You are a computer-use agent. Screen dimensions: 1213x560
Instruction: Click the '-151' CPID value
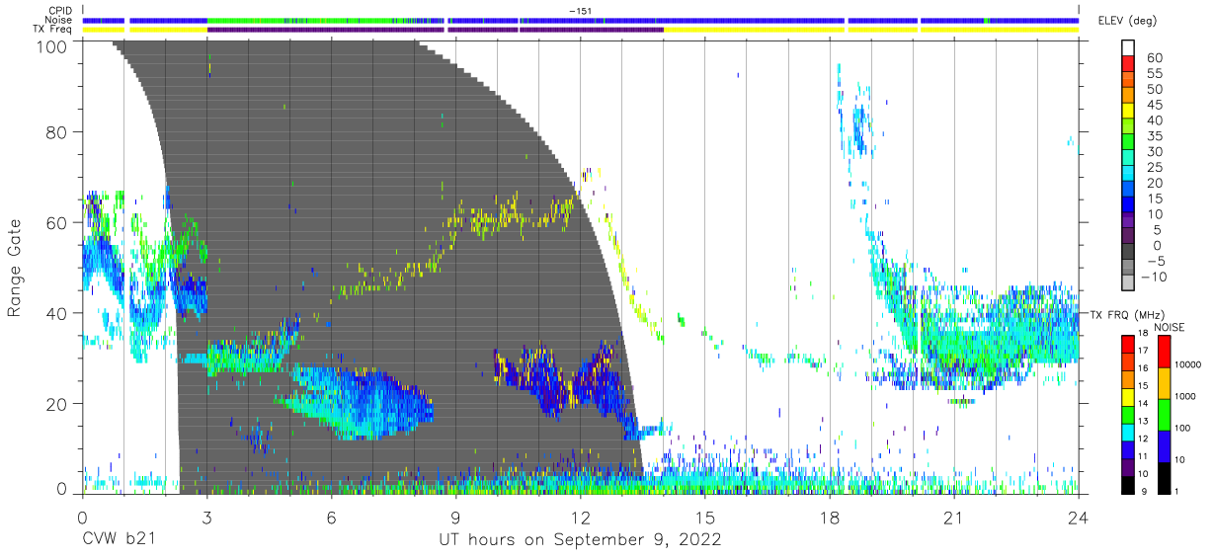580,11
